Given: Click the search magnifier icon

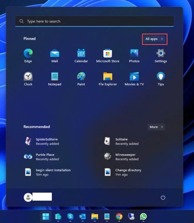Looking at the screenshot, I should pyautogui.click(x=22, y=21).
